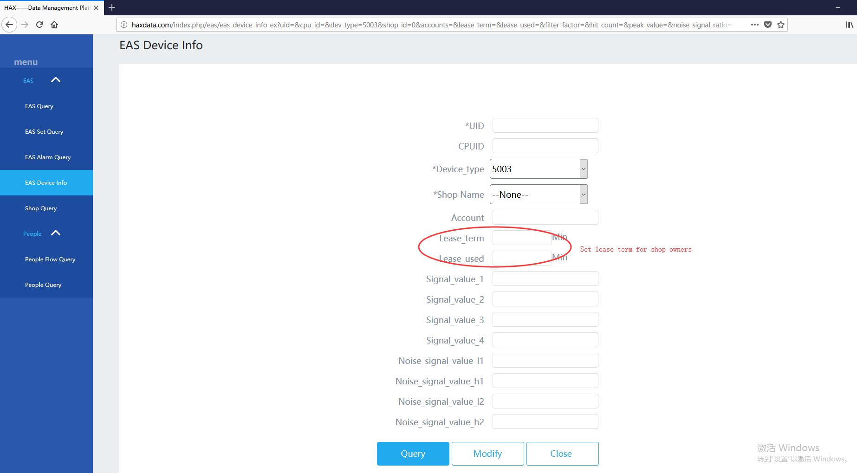This screenshot has height=473, width=857.
Task: Focus the Noise_signal_value_h2 input field
Action: 545,421
